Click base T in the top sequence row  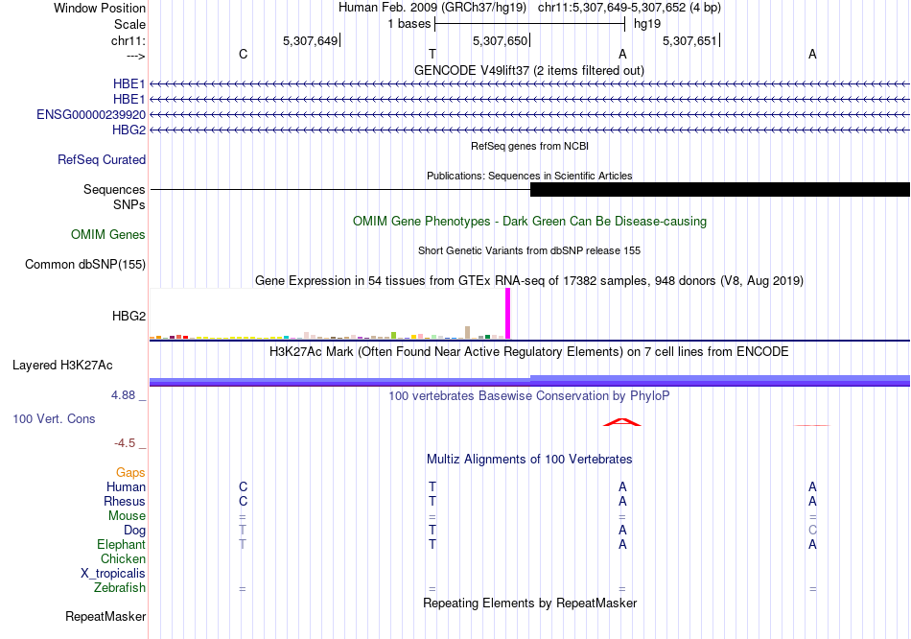pyautogui.click(x=432, y=54)
